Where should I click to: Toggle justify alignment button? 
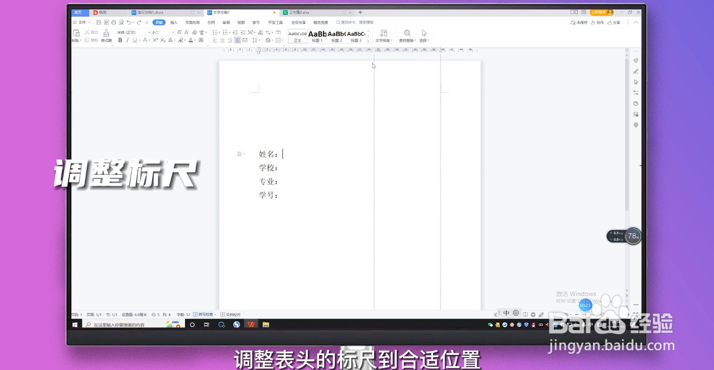[x=237, y=40]
